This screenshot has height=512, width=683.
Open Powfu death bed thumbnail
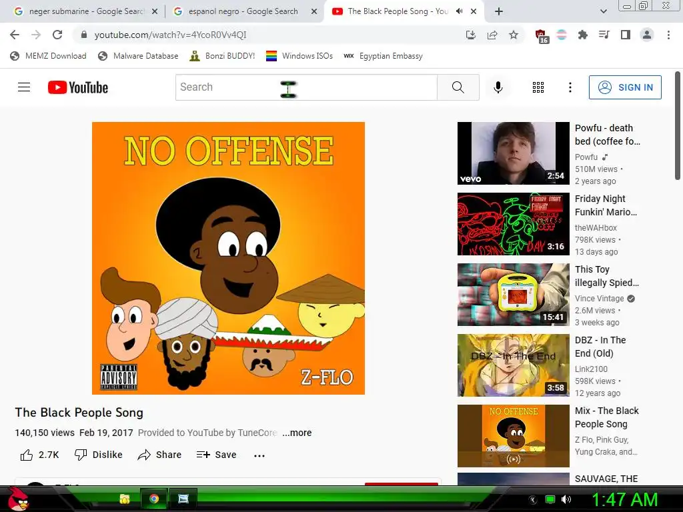coord(513,153)
